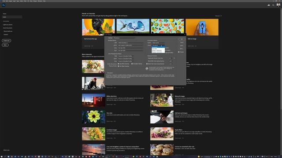Open the Add text and shapes tutorial

click(162, 117)
